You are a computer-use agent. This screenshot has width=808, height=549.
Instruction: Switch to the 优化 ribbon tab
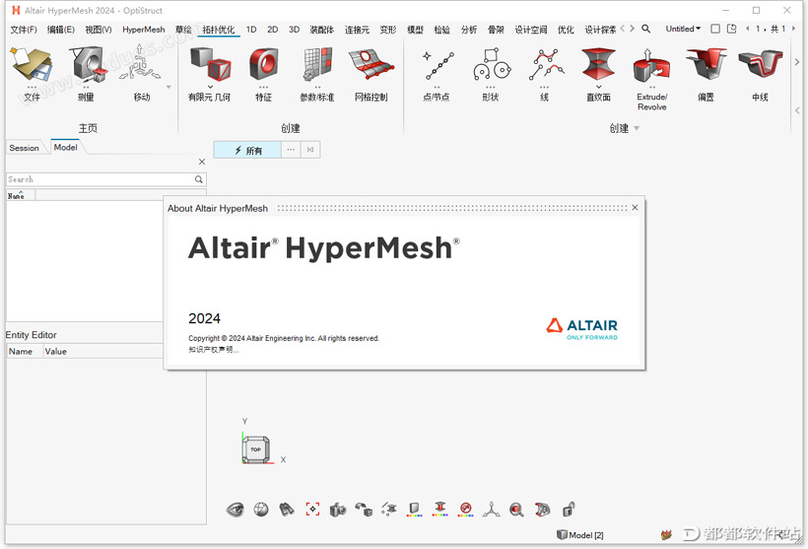566,30
